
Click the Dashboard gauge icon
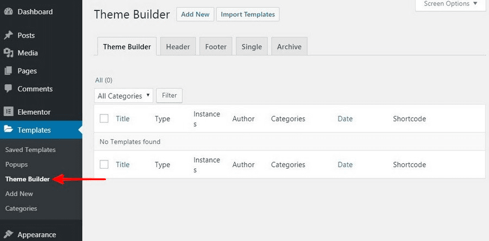click(8, 12)
